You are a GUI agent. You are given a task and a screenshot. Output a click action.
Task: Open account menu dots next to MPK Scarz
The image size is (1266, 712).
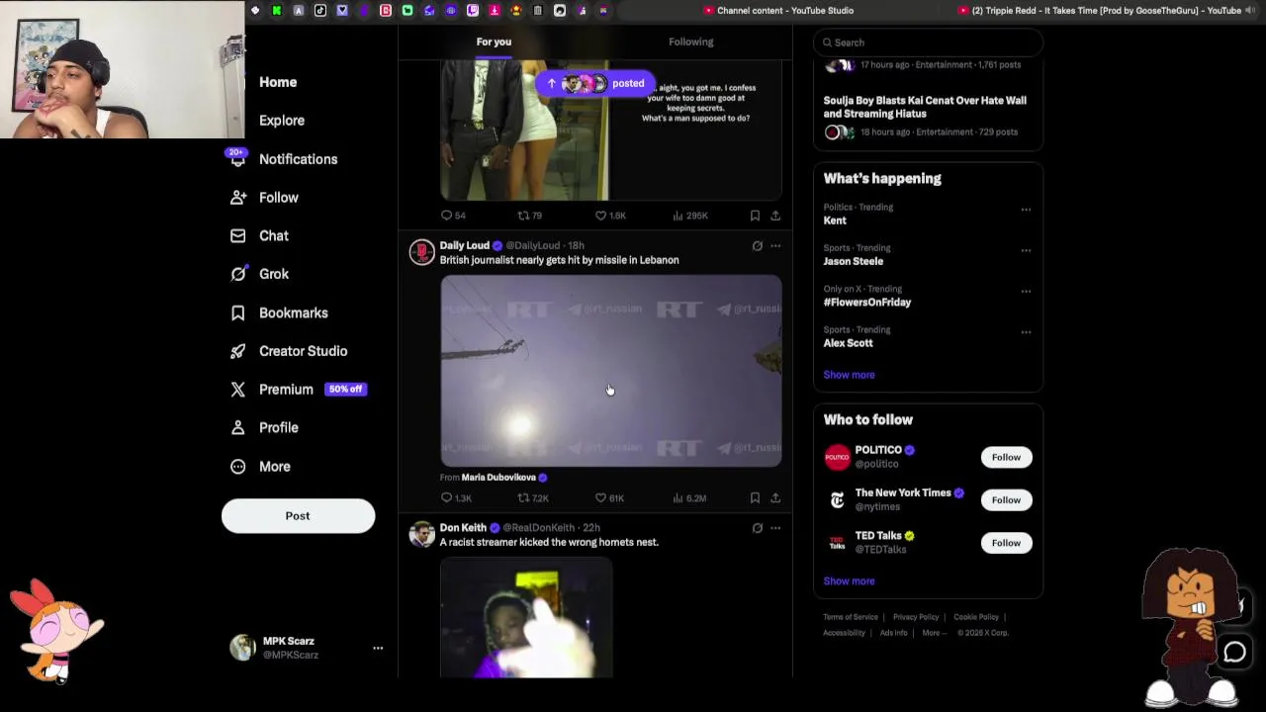tap(378, 648)
